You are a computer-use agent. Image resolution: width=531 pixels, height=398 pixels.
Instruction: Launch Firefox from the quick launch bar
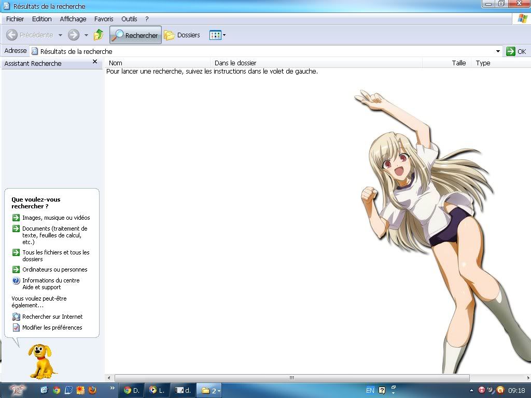(x=92, y=390)
